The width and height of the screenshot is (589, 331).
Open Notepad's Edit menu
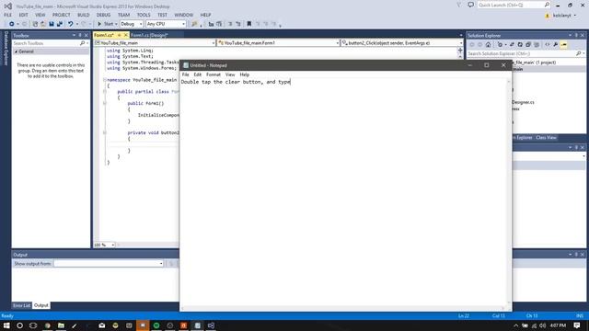198,74
